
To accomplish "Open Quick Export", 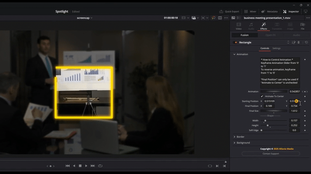I will click(x=229, y=11).
